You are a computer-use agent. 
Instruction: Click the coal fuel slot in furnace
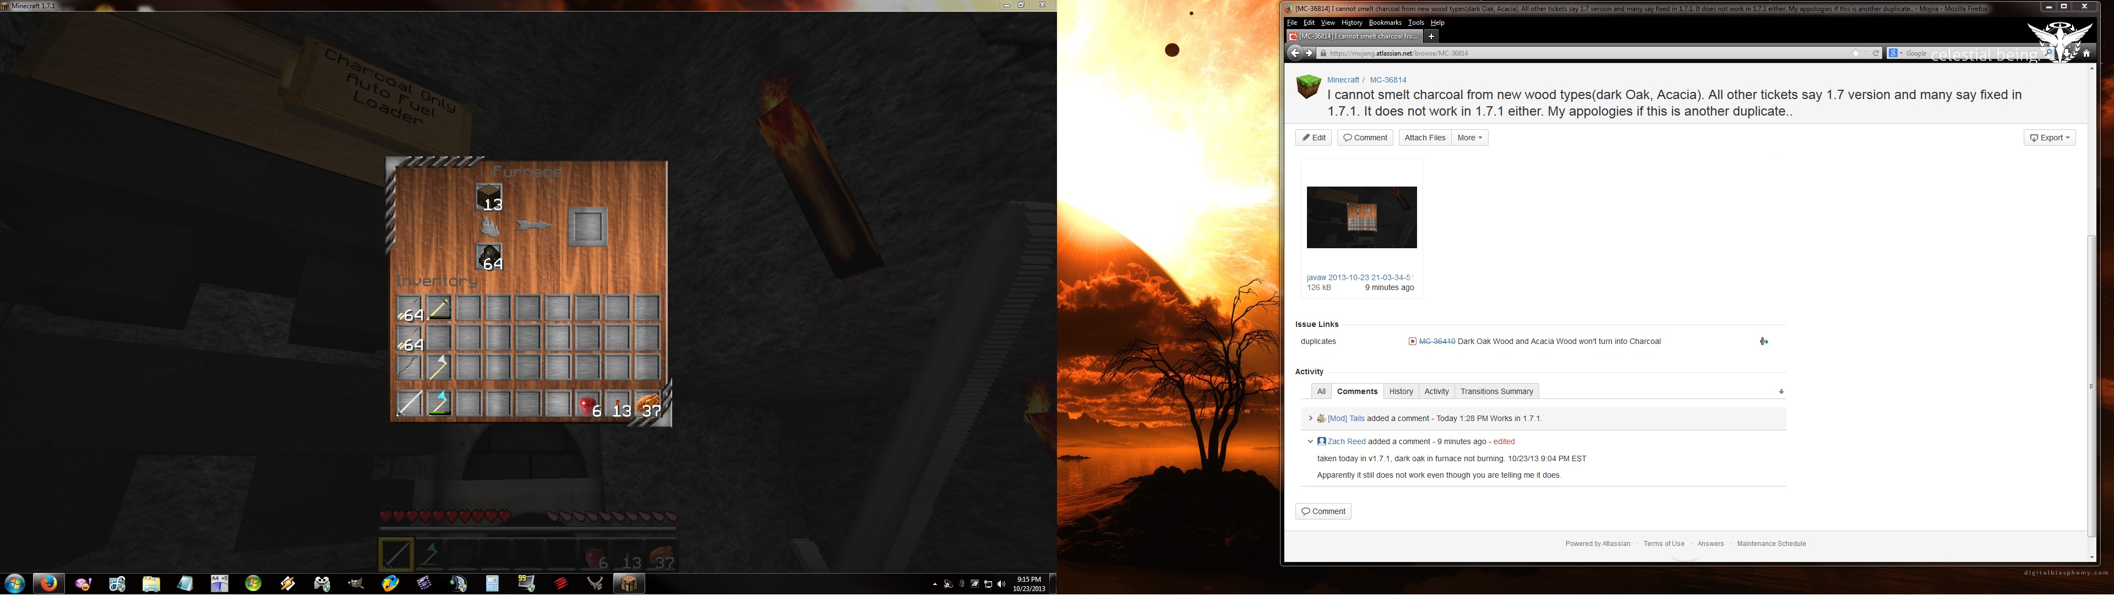tap(489, 256)
